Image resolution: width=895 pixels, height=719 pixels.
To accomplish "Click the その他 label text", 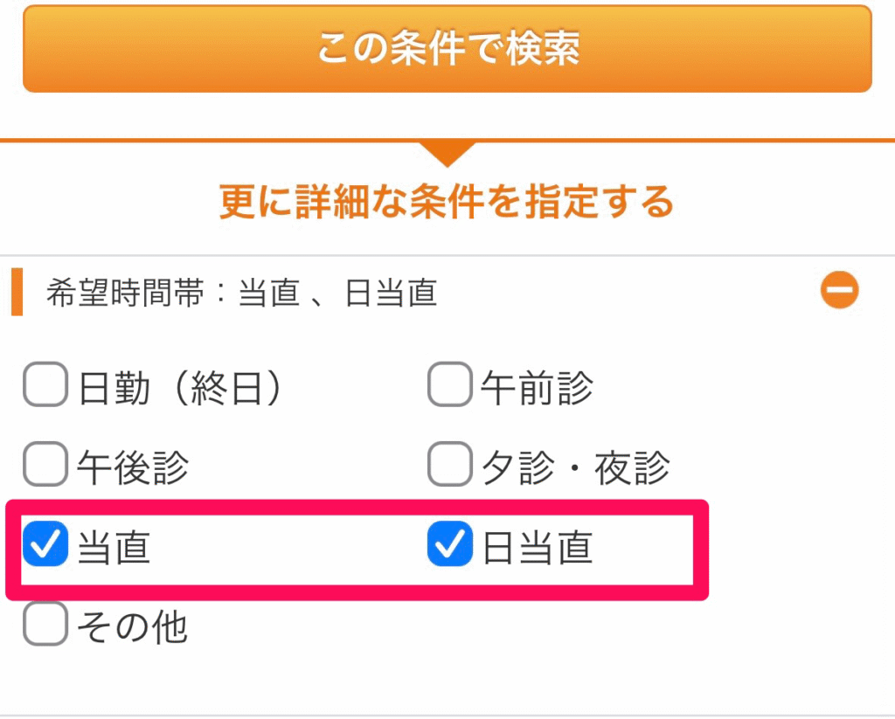I will (x=132, y=626).
